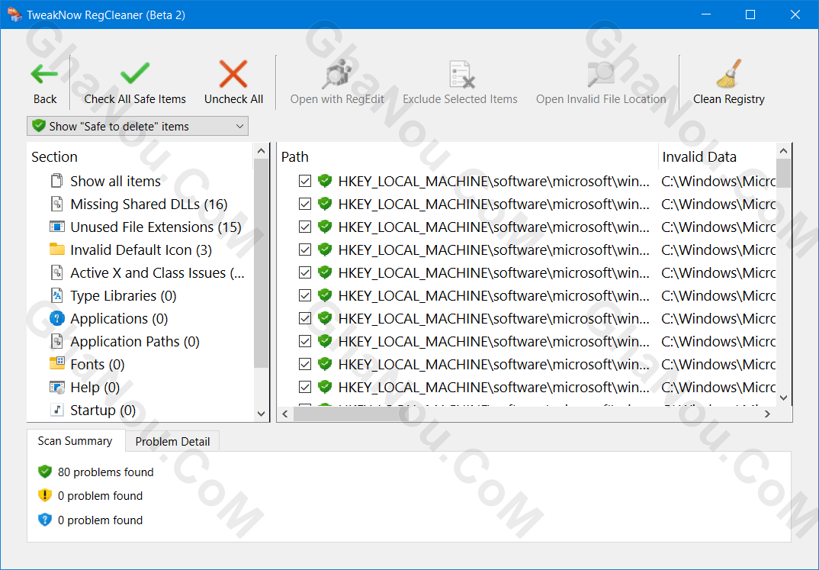Image resolution: width=819 pixels, height=570 pixels.
Task: Uncheck the fourth registry entry checkbox
Action: click(x=305, y=250)
